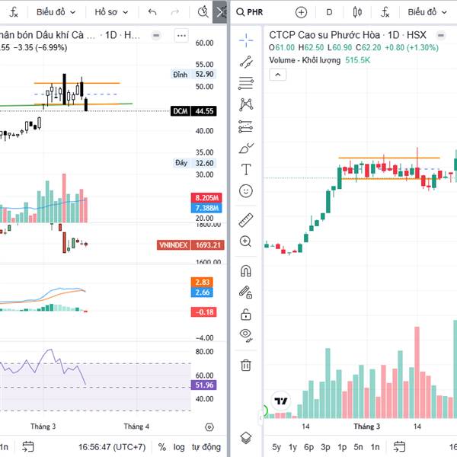Open the right Biểu đồ dropdown

[x=427, y=12]
